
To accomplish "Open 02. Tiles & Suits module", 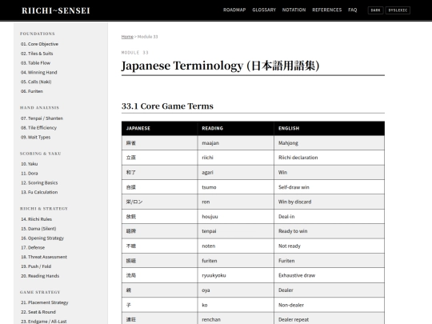I will coord(37,54).
